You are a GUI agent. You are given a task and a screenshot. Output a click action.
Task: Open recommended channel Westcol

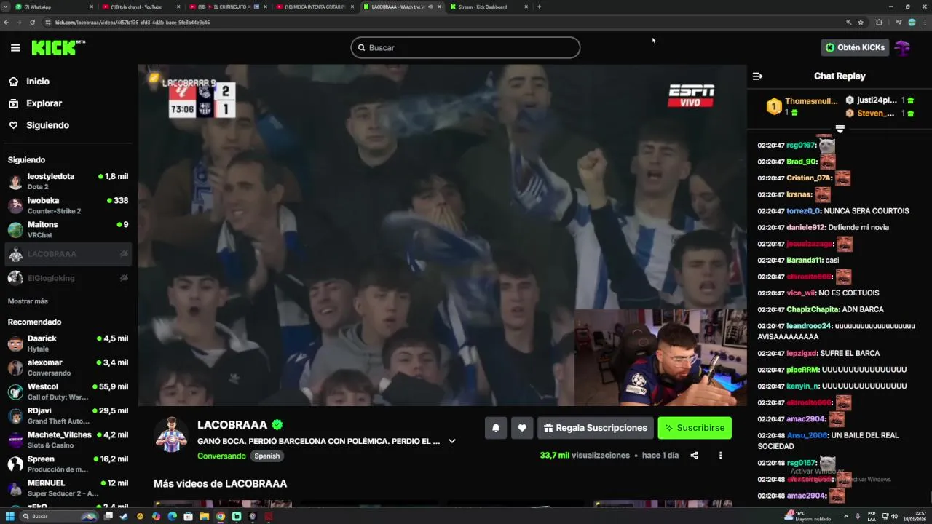[x=67, y=391]
